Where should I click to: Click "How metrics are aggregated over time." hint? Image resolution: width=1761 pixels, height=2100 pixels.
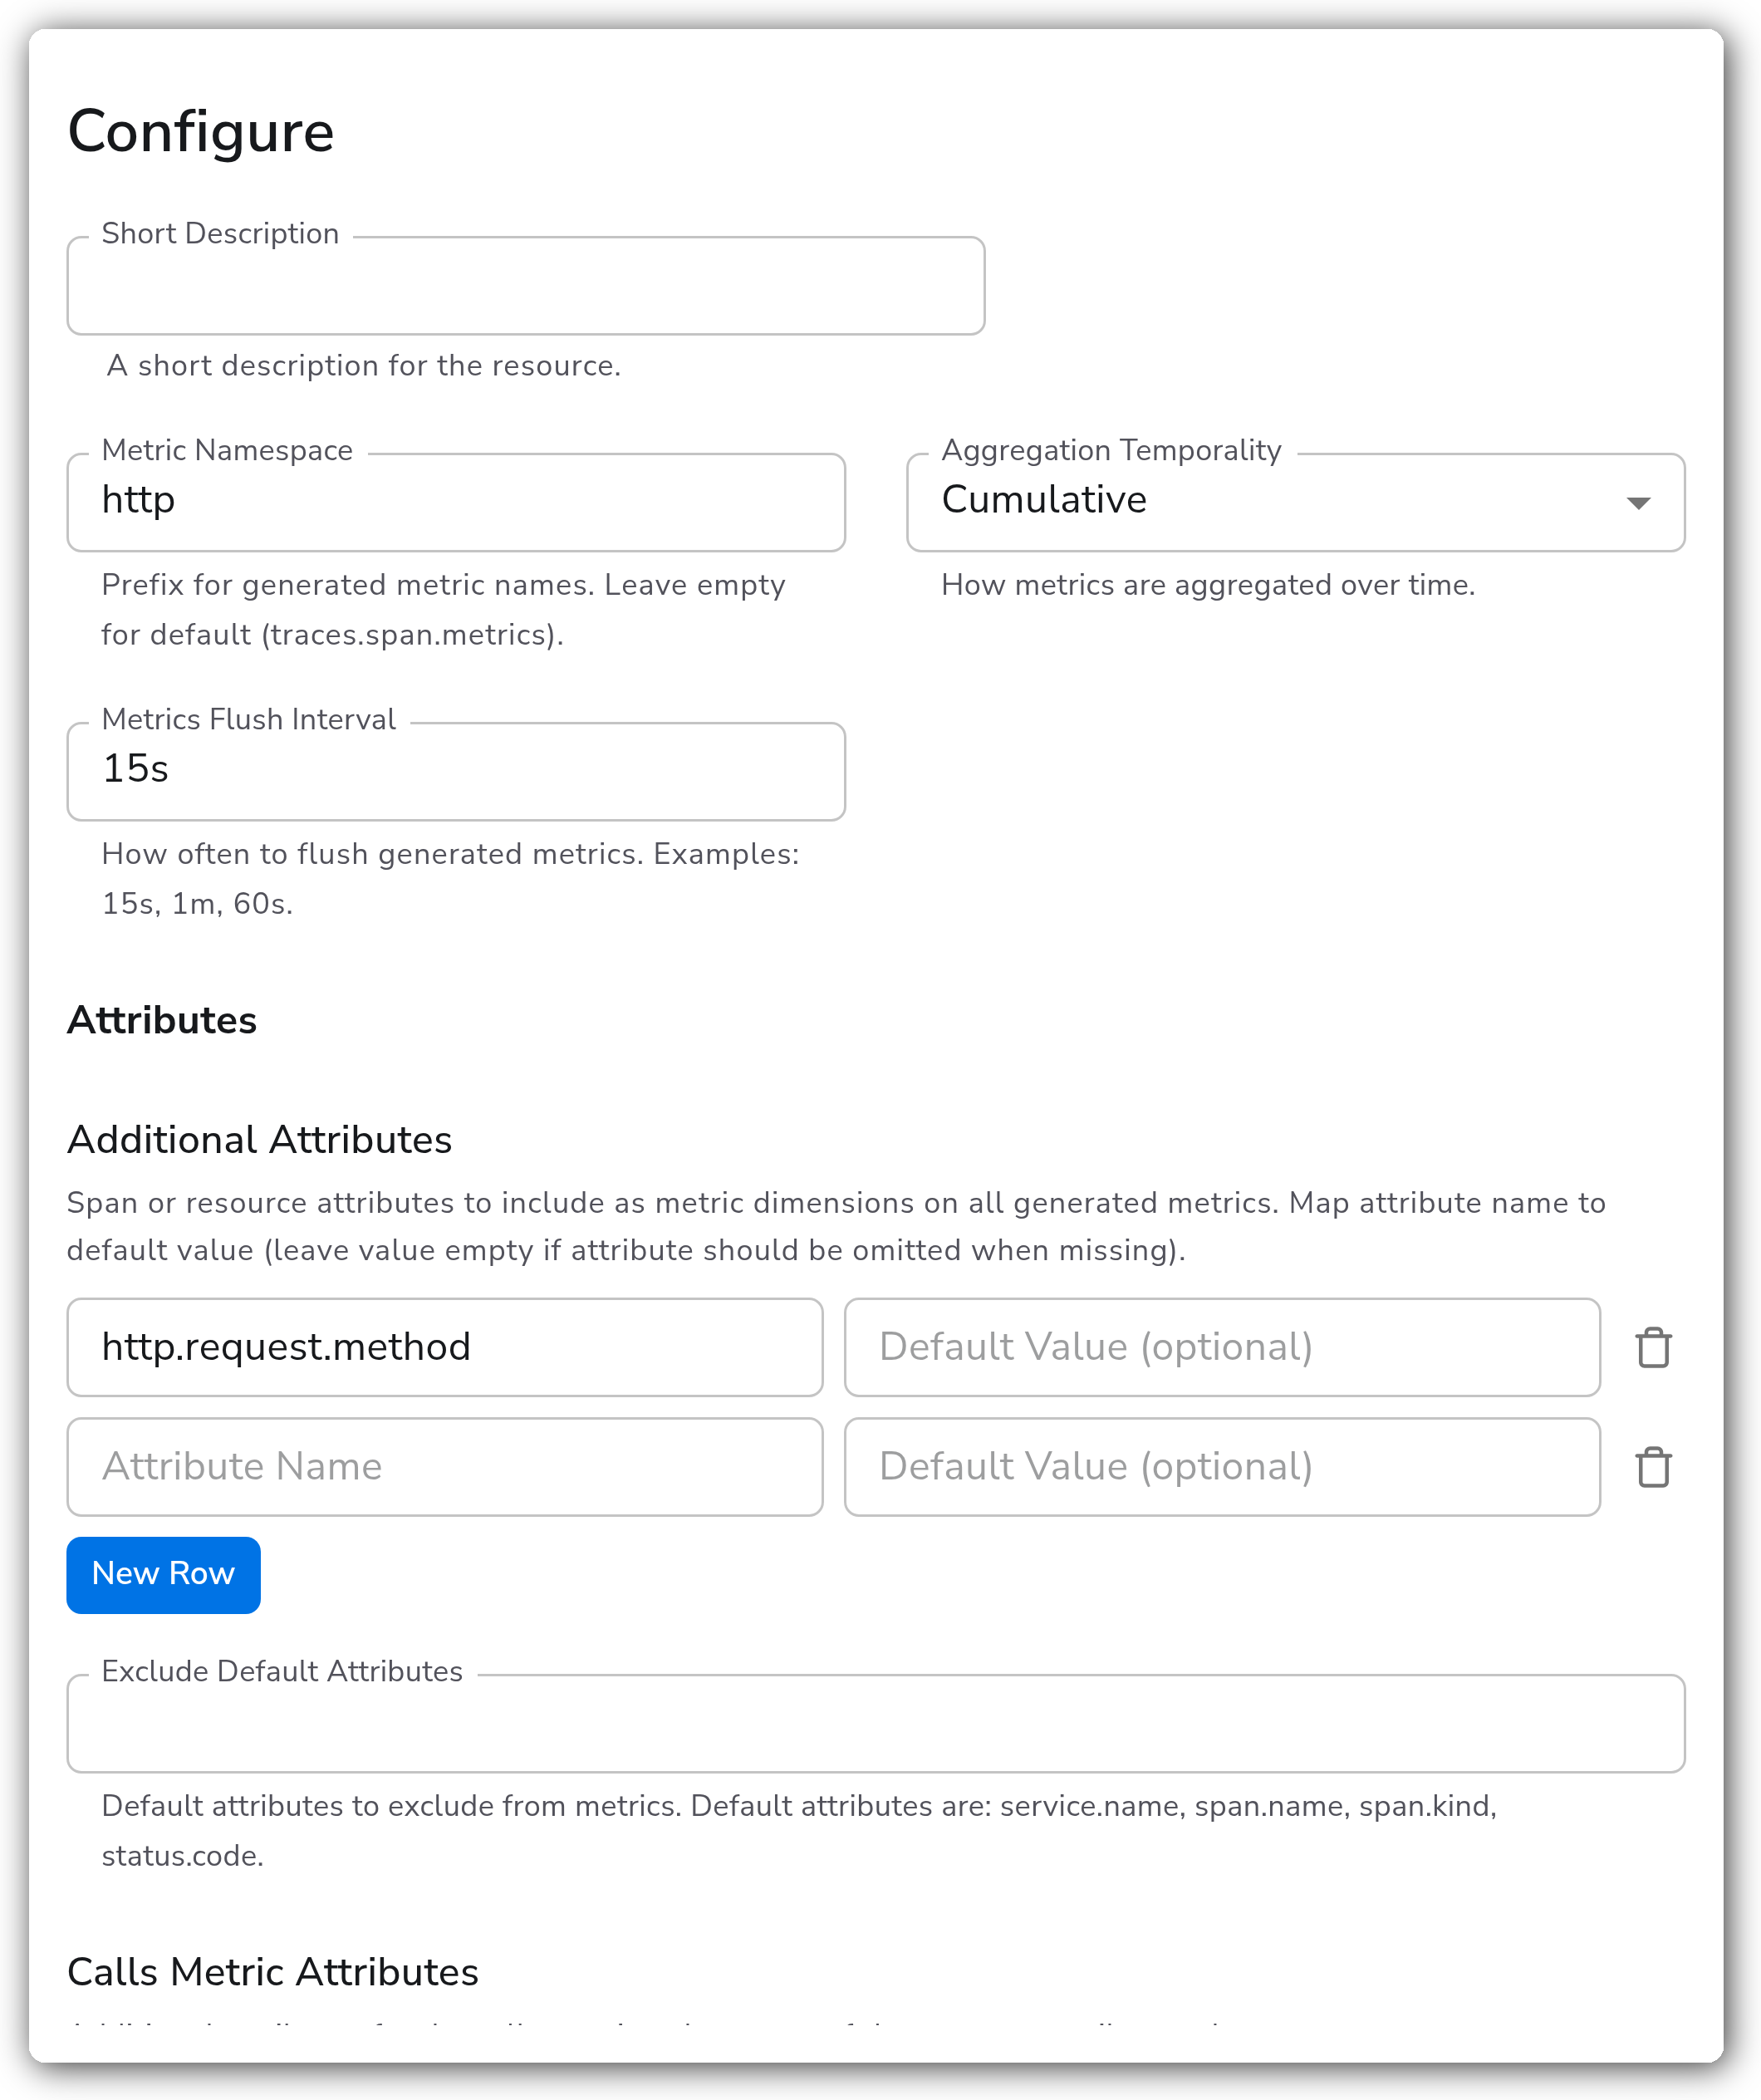pyautogui.click(x=1208, y=585)
